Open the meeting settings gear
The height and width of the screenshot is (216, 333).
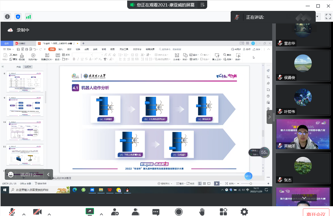click(244, 212)
